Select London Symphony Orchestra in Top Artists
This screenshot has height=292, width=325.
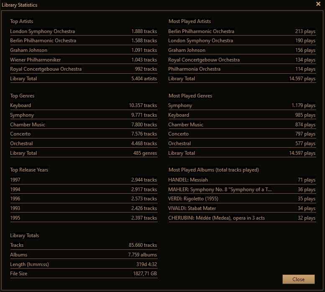(43, 31)
